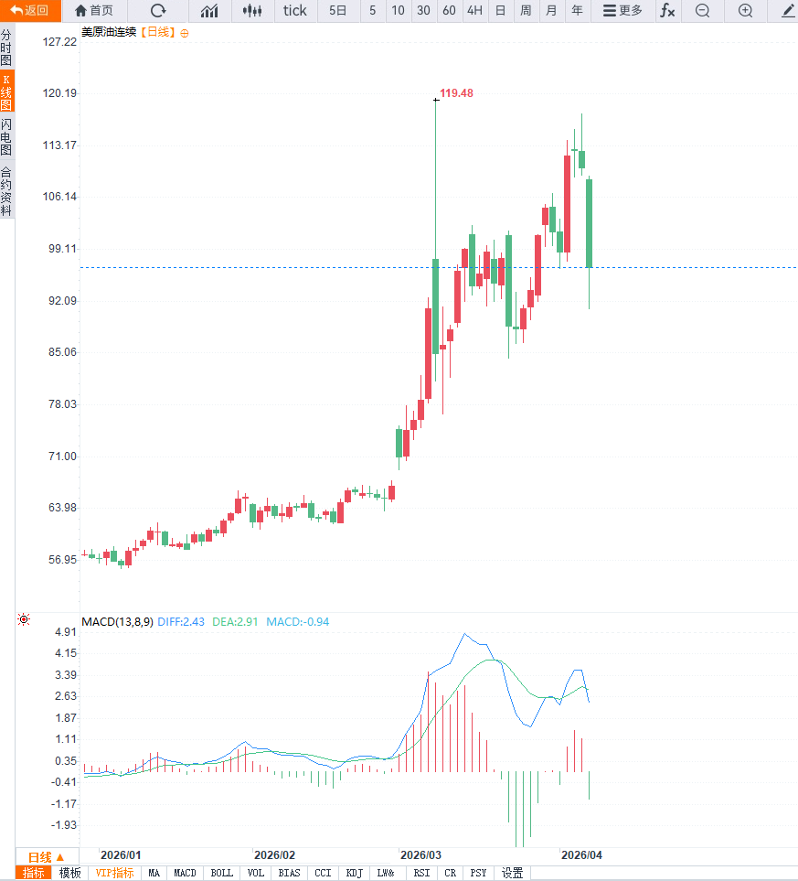Toggle the orange icon beside 日线 label
The width and height of the screenshot is (798, 881).
click(x=185, y=33)
